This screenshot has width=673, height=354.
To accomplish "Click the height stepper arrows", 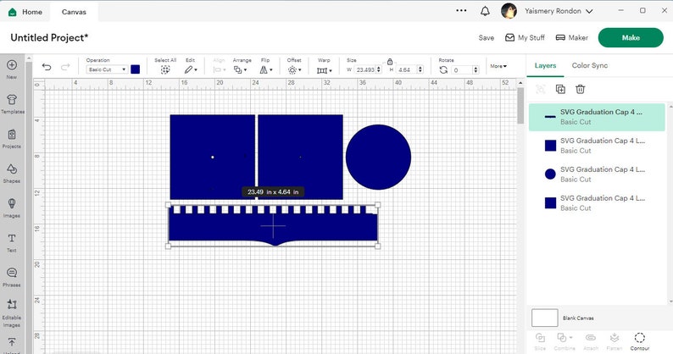I will (x=420, y=69).
